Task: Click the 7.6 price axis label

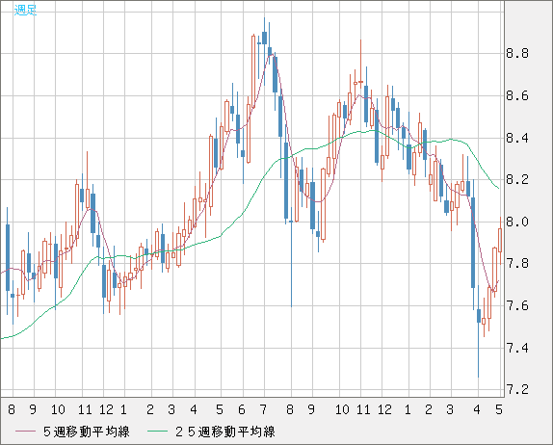Action: (517, 305)
